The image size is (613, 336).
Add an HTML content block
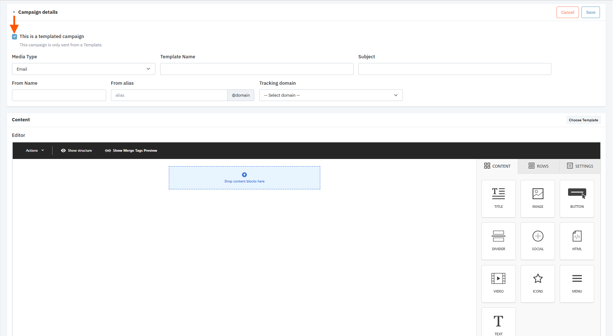[577, 241]
